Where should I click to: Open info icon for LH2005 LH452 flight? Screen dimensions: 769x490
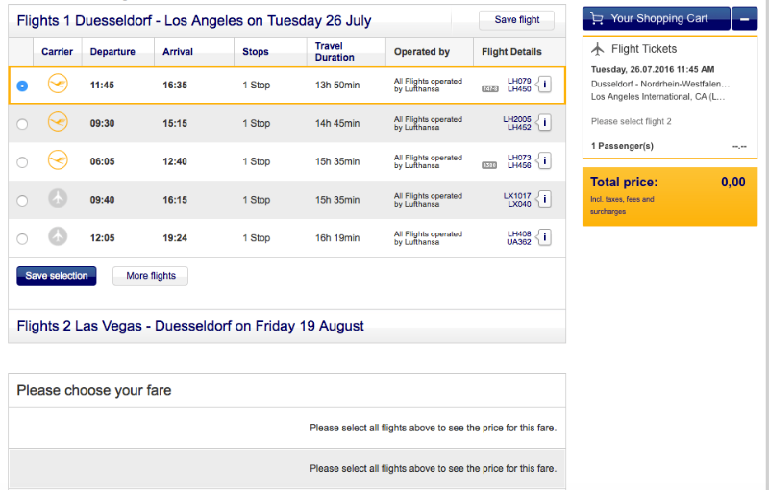point(545,123)
